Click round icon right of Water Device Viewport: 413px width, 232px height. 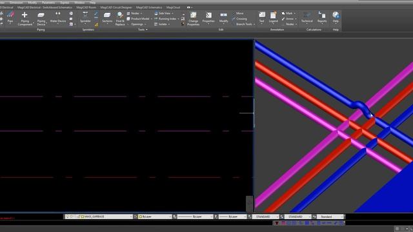tap(71, 13)
